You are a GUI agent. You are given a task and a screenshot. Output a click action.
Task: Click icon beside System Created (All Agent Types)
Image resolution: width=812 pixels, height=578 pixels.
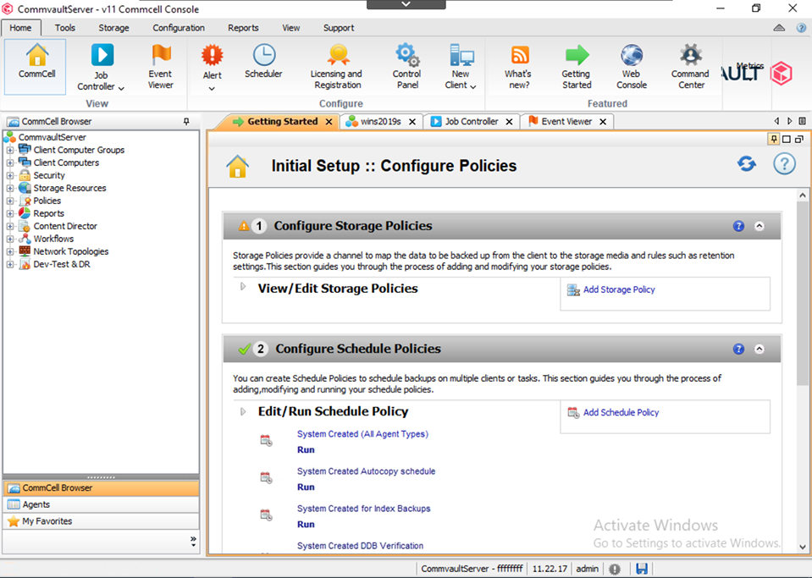click(266, 440)
